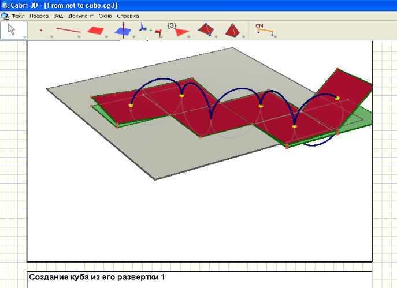
Task: Open the Правка menu
Action: 39,16
